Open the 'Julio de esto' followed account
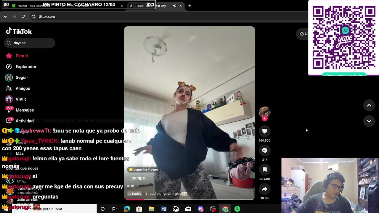Image resolution: width=379 pixels, height=213 pixels. [28, 201]
